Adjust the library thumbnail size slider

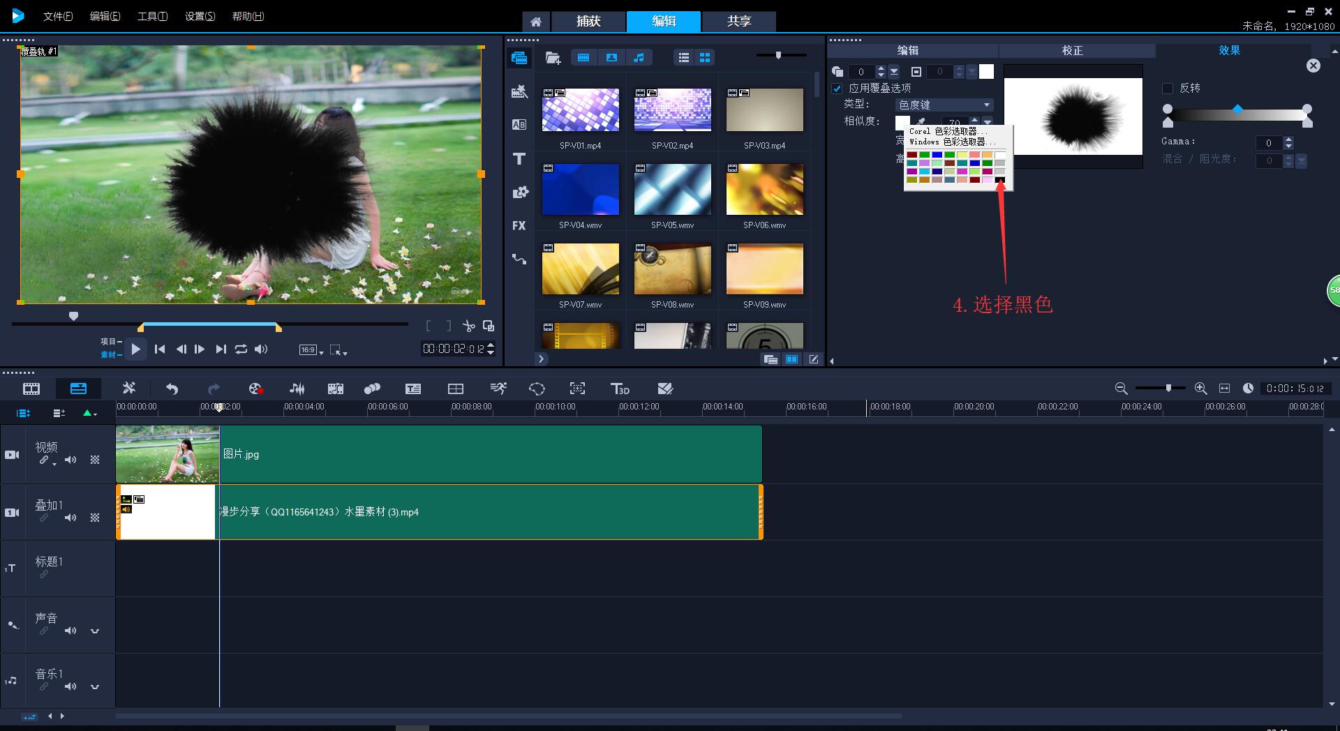pyautogui.click(x=779, y=55)
